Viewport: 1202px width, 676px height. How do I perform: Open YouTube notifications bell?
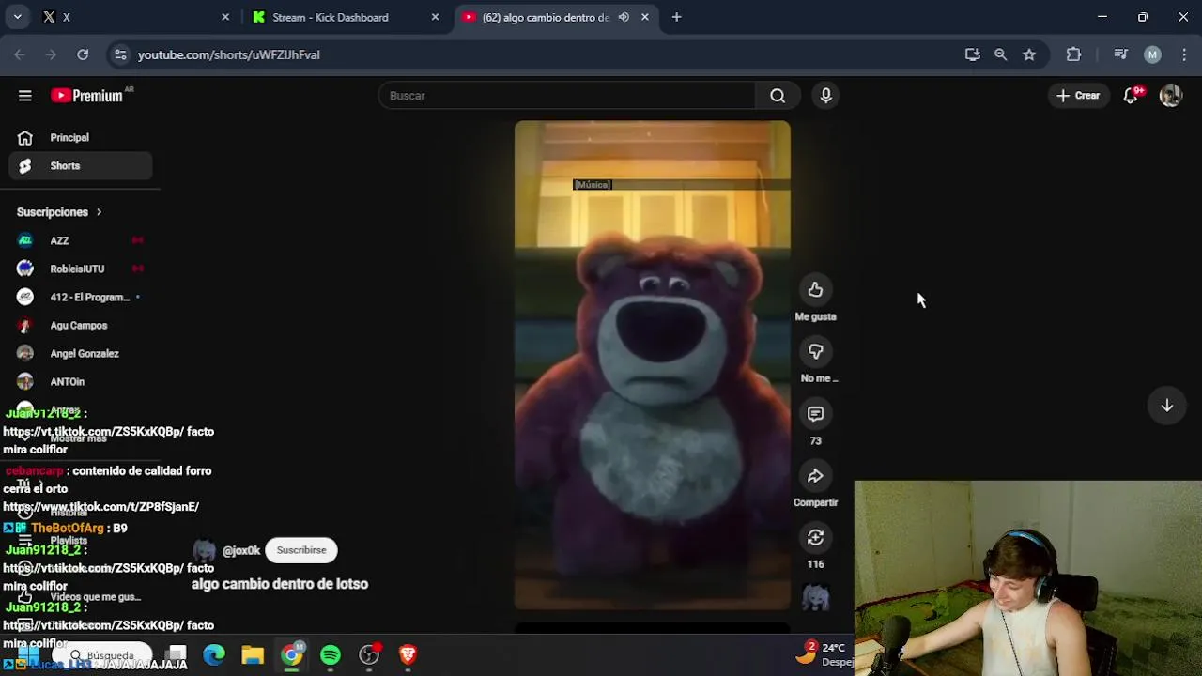tap(1131, 96)
